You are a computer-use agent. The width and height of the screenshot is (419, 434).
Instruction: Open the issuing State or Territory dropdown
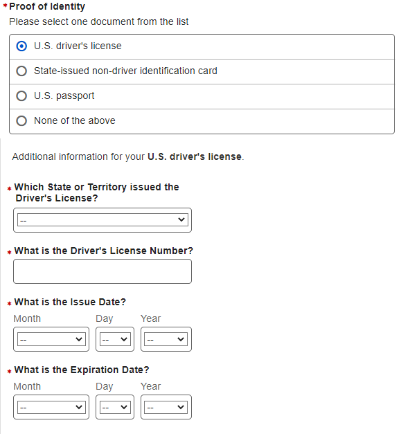click(x=102, y=220)
